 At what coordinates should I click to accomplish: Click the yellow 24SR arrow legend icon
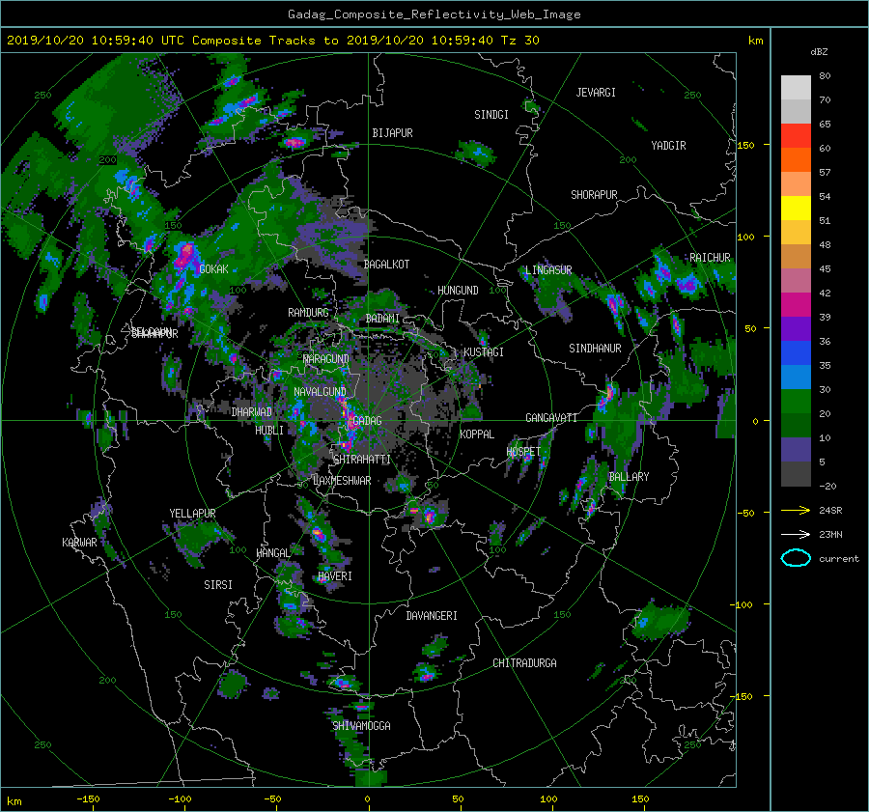(796, 510)
